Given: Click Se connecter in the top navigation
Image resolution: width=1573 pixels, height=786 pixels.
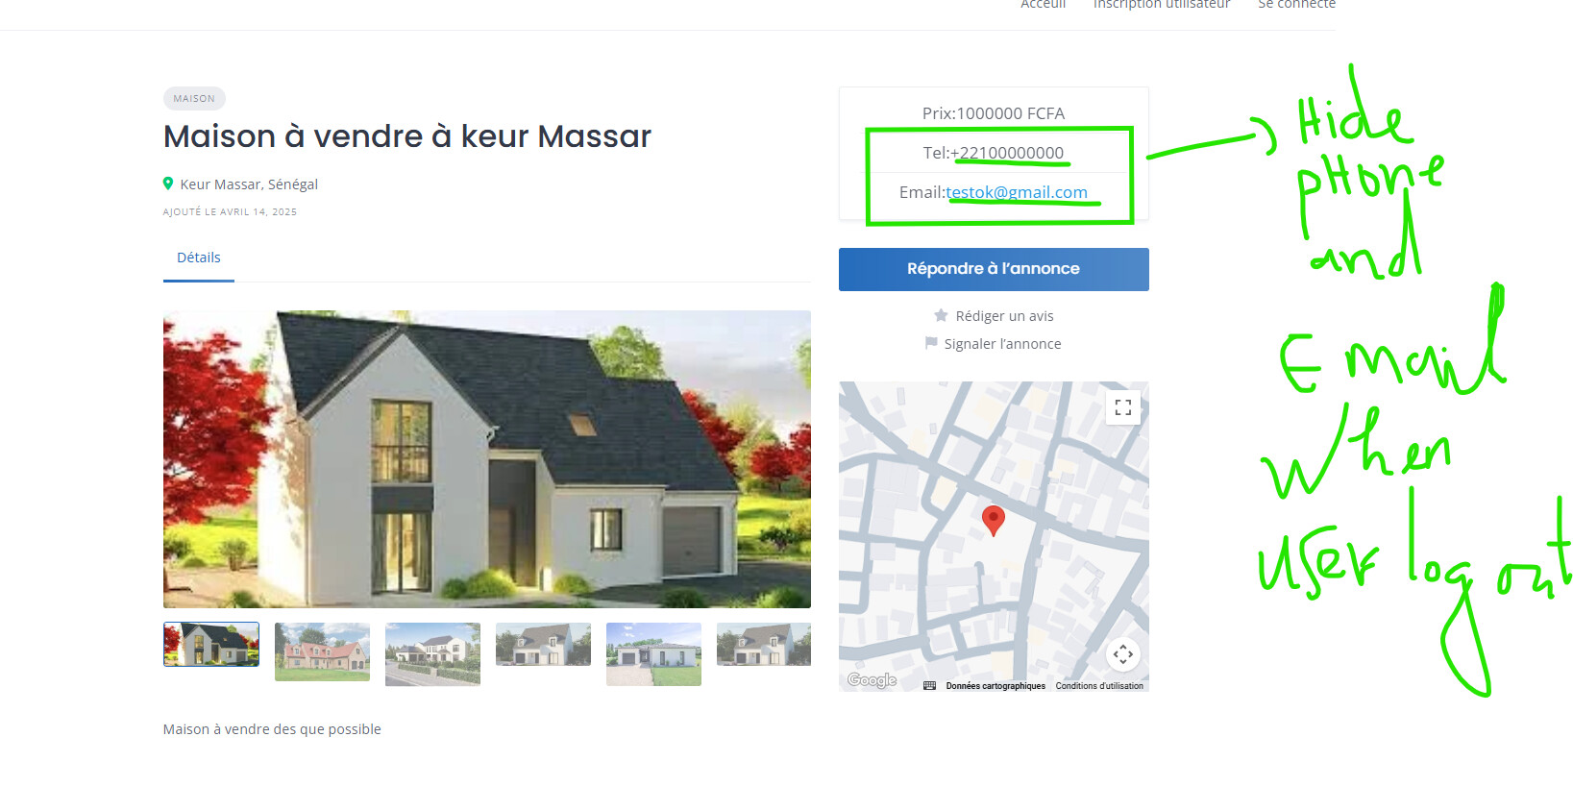Looking at the screenshot, I should pyautogui.click(x=1296, y=5).
